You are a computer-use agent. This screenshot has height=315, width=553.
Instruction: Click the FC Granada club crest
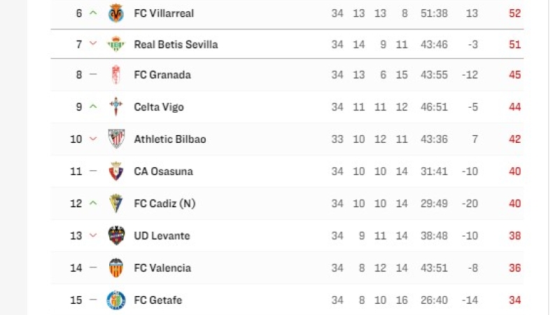[116, 75]
